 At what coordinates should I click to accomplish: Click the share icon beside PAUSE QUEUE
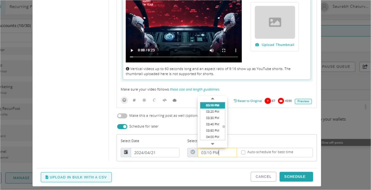tap(365, 67)
